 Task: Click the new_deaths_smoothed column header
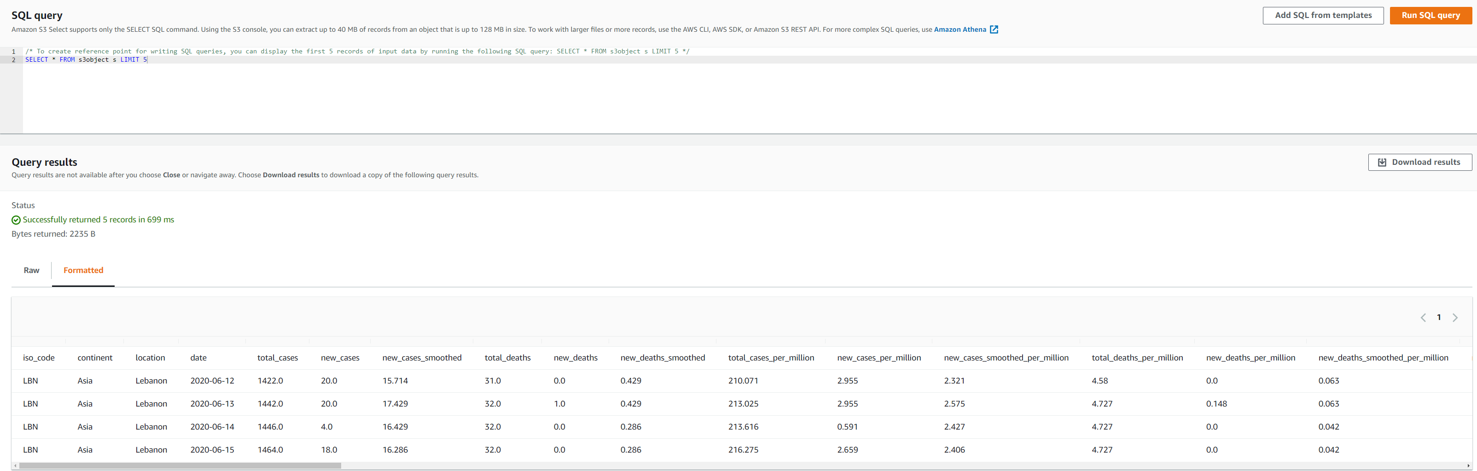click(662, 358)
